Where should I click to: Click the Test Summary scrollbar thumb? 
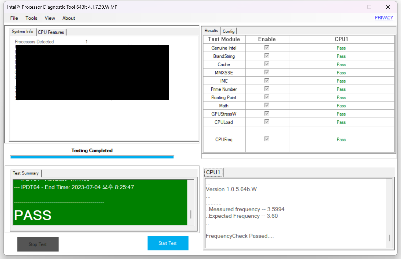click(191, 214)
